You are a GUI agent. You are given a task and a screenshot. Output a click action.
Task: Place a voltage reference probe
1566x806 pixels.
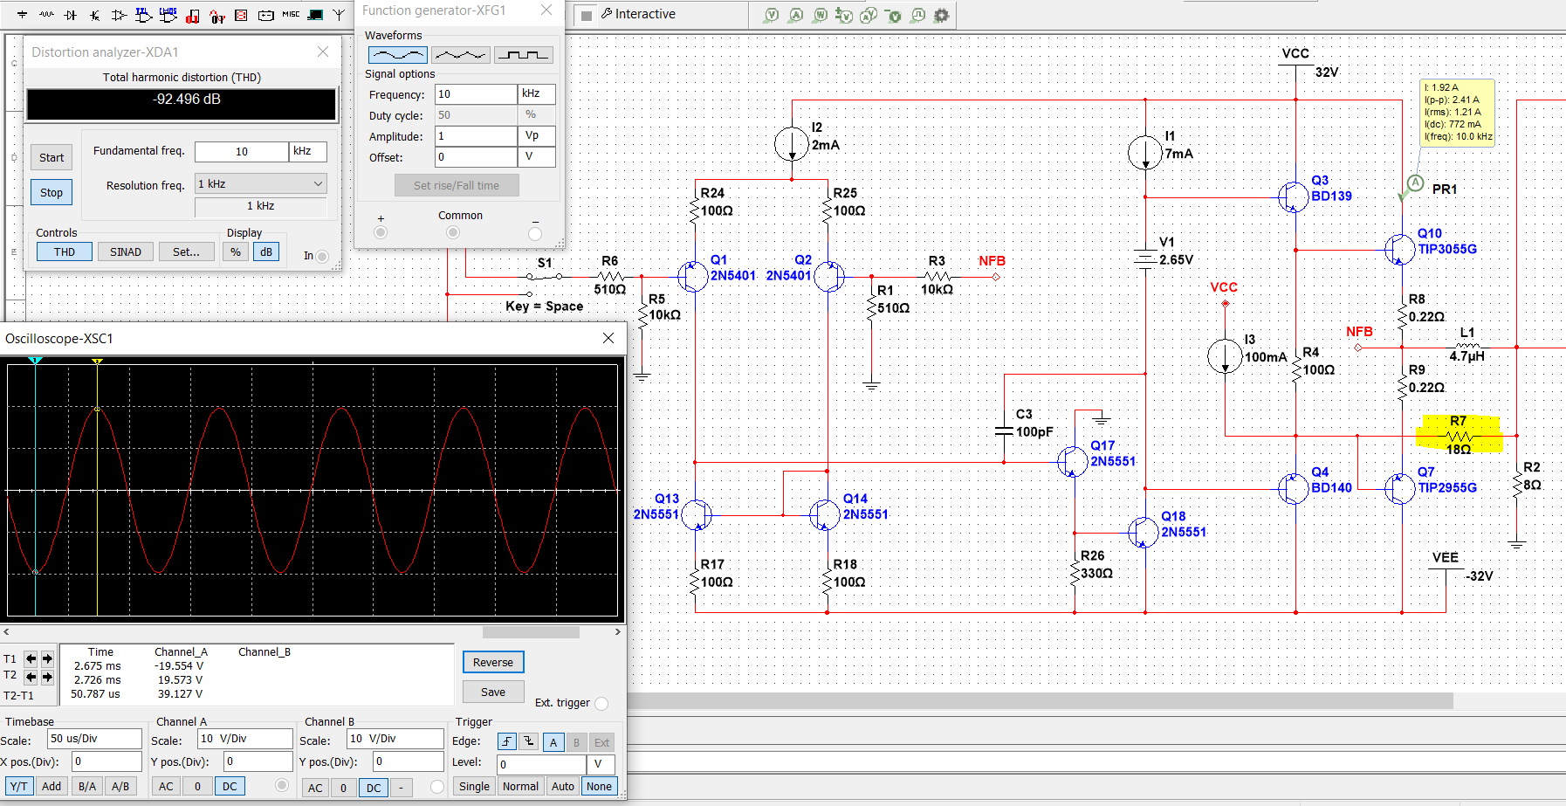[893, 15]
